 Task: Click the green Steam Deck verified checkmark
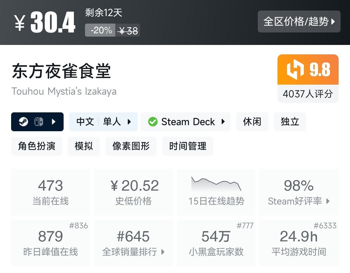pyautogui.click(x=153, y=122)
